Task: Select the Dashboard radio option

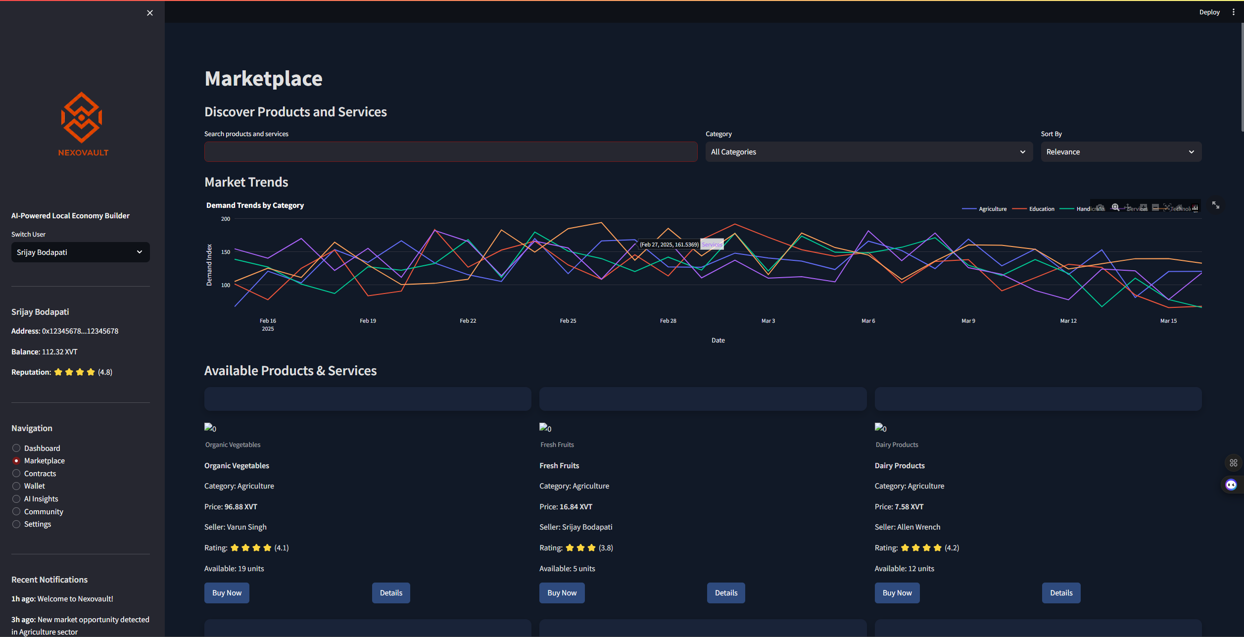Action: click(16, 448)
